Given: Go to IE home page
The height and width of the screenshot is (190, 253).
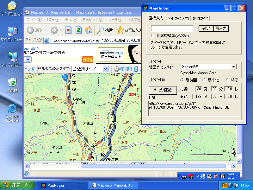Looking at the screenshot, I should [89, 30].
